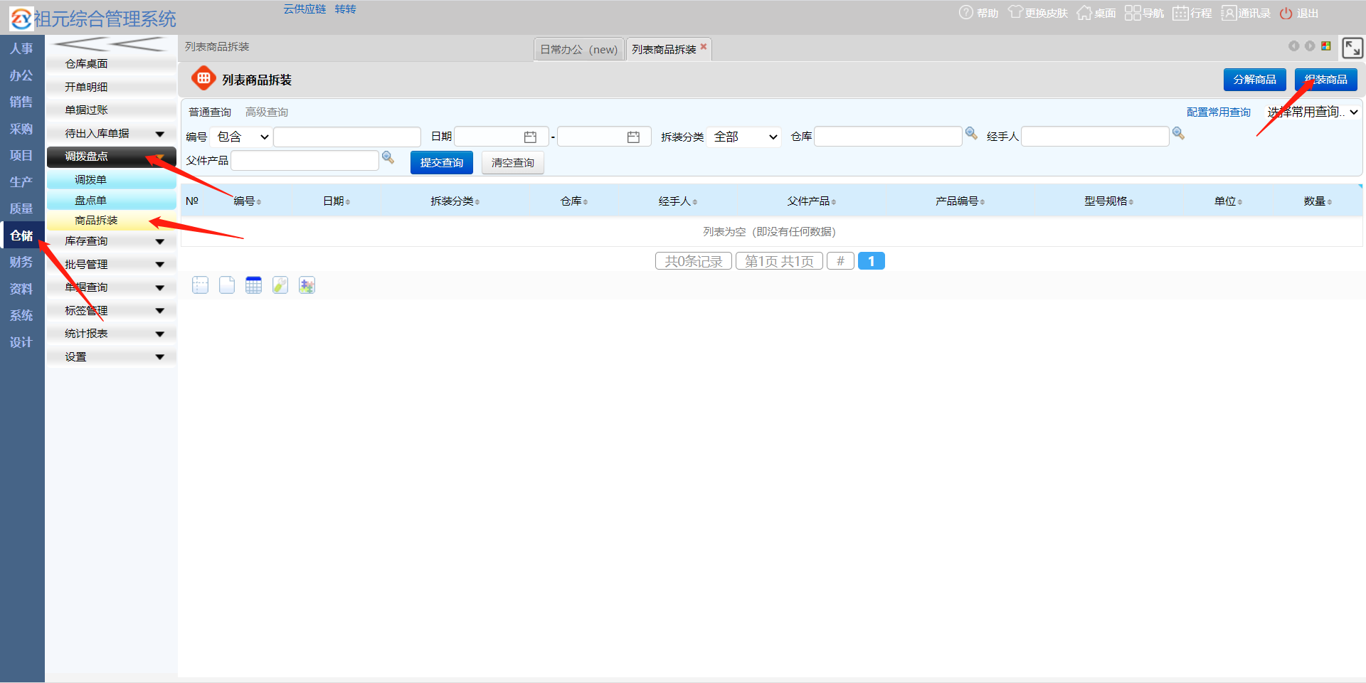Open the 编号 condition dropdown showing 包含

click(242, 137)
